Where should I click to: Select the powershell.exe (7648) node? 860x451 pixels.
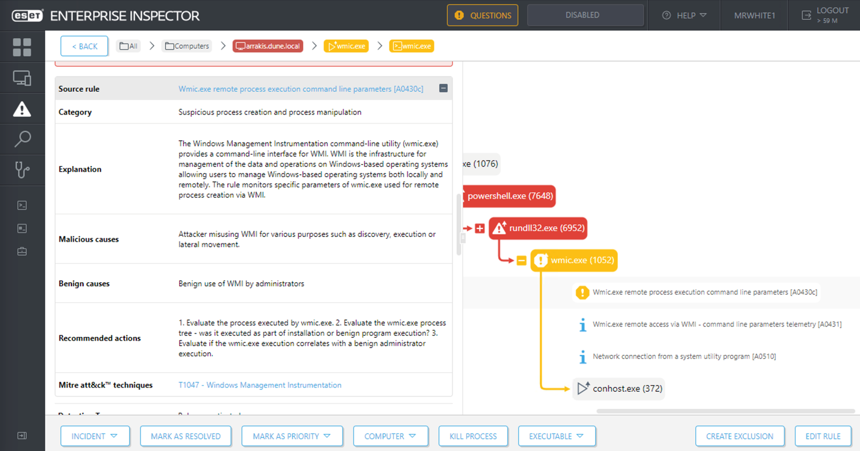pyautogui.click(x=509, y=196)
